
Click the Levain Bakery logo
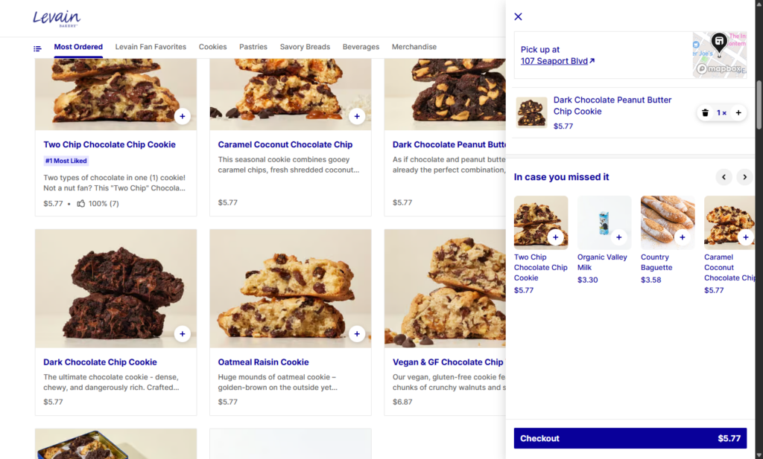point(57,19)
